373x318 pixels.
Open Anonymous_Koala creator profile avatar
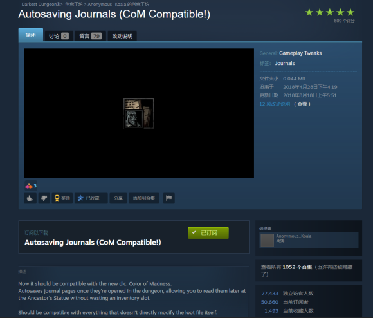(267, 240)
